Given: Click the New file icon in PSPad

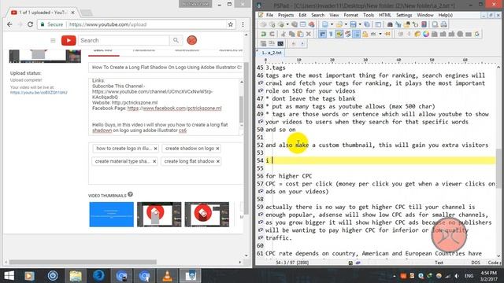Looking at the screenshot, I should [325, 24].
